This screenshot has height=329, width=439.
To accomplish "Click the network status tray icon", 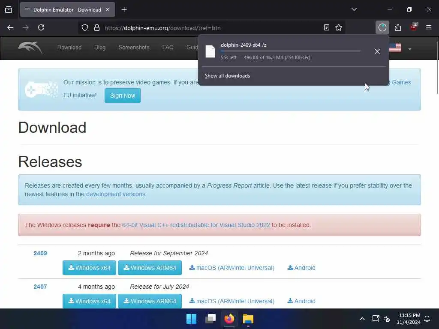I will pos(376,319).
